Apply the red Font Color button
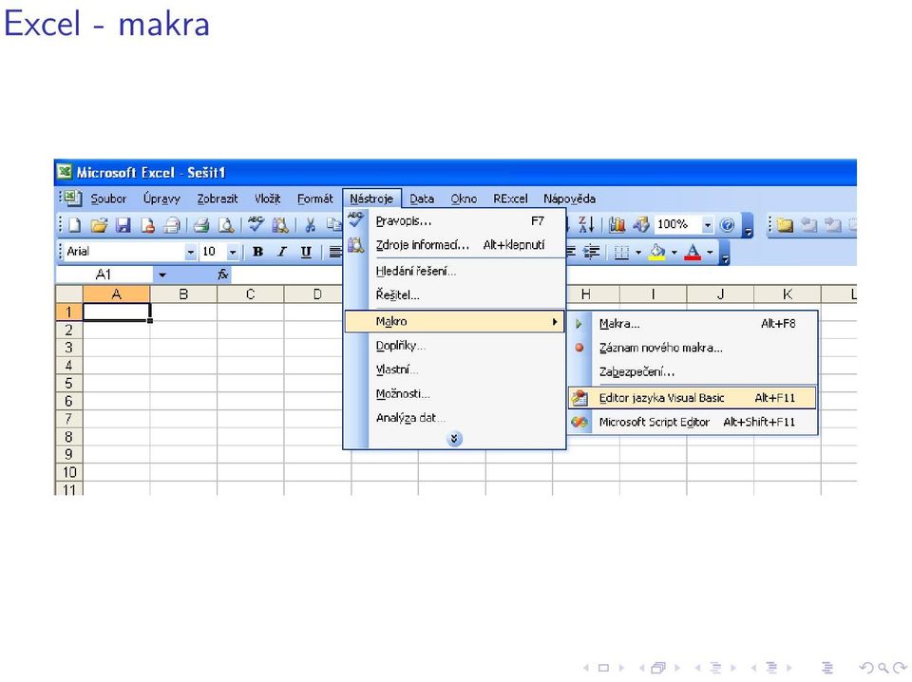Screen dimensions: 912x682 point(693,253)
